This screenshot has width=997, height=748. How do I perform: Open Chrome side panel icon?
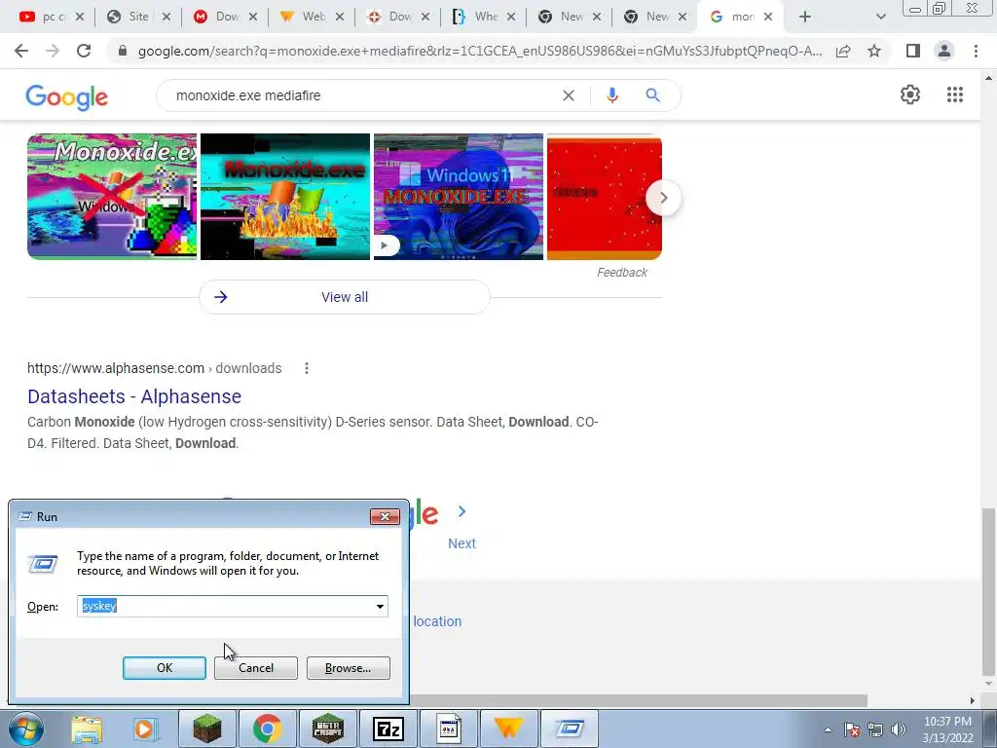(x=913, y=51)
